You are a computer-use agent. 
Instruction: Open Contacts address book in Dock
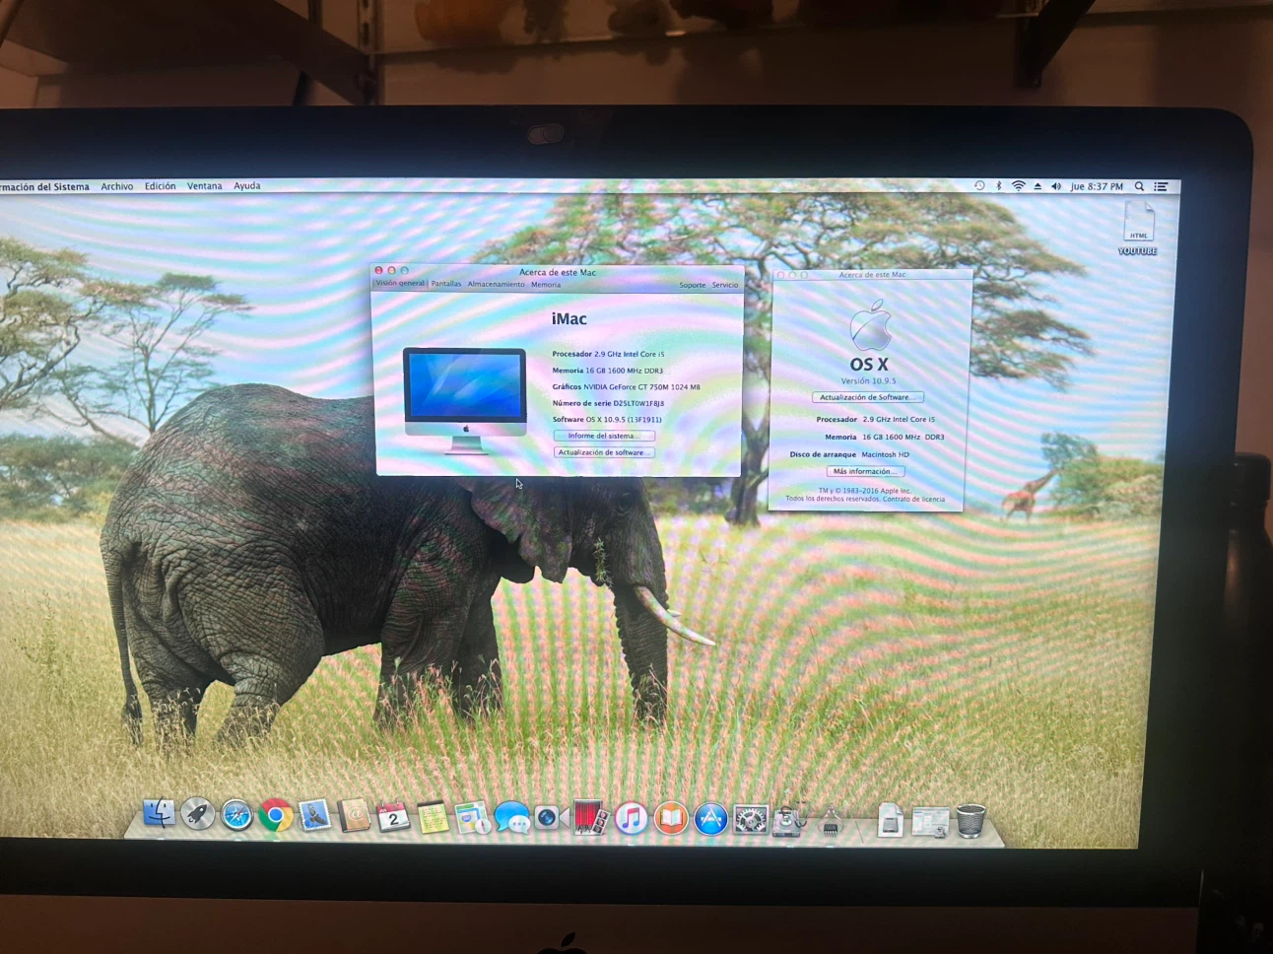[x=355, y=817]
